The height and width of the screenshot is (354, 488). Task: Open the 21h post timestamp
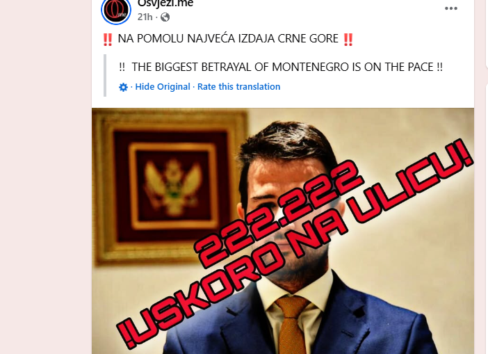point(145,17)
